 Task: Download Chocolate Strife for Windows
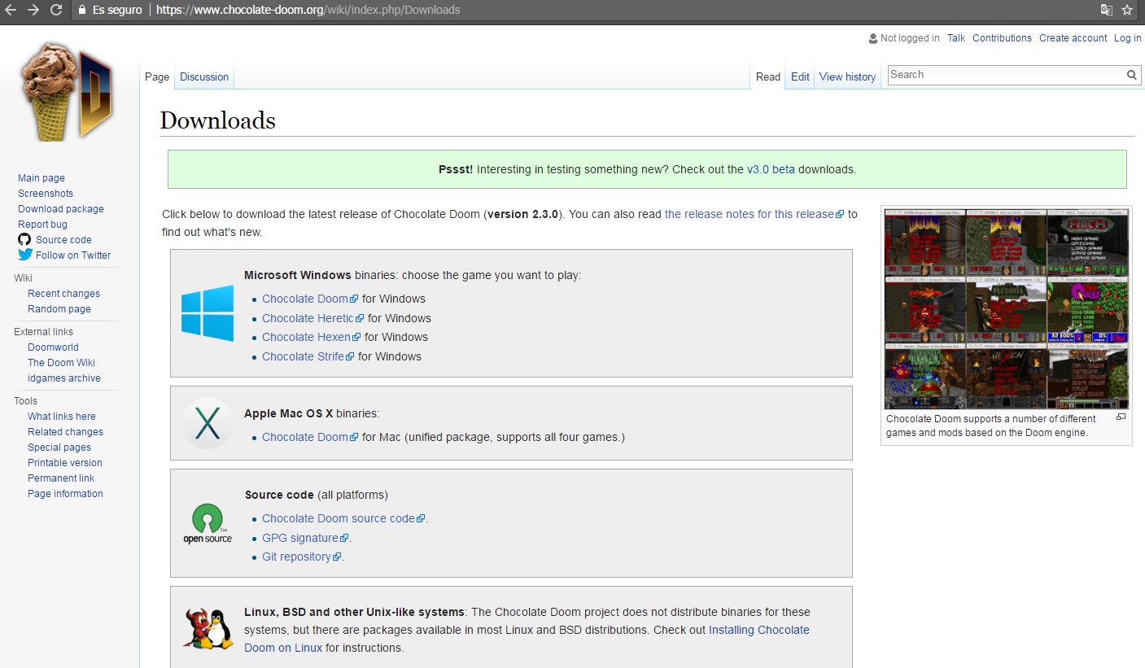tap(308, 356)
